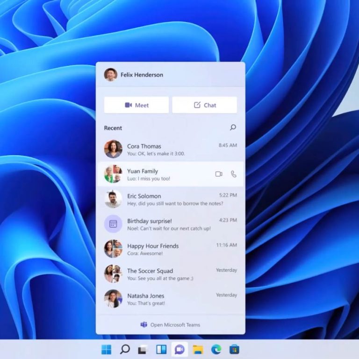This screenshot has width=359, height=359.
Task: Click Yesterday timestamp for Natasha Jones
Action: 226,295
